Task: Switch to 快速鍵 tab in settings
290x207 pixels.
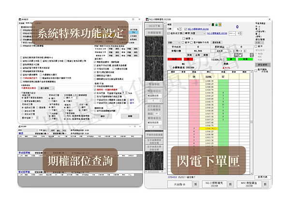Action: [21, 24]
